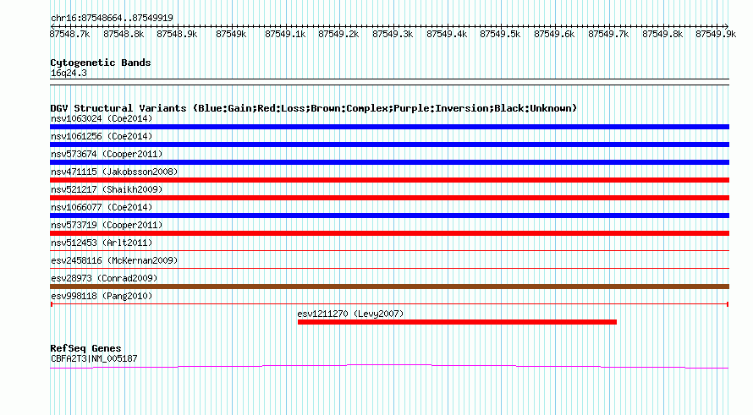The image size is (753, 415).
Task: Select the brown complex bar under esv28973
Action: pos(389,287)
